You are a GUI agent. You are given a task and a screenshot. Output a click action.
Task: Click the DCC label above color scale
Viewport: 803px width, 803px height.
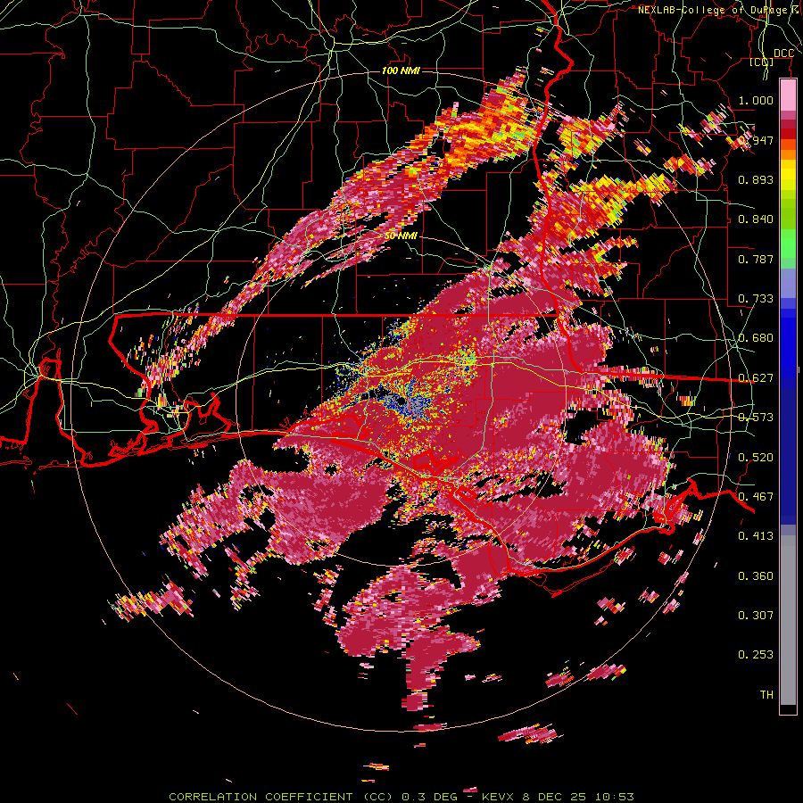[783, 54]
